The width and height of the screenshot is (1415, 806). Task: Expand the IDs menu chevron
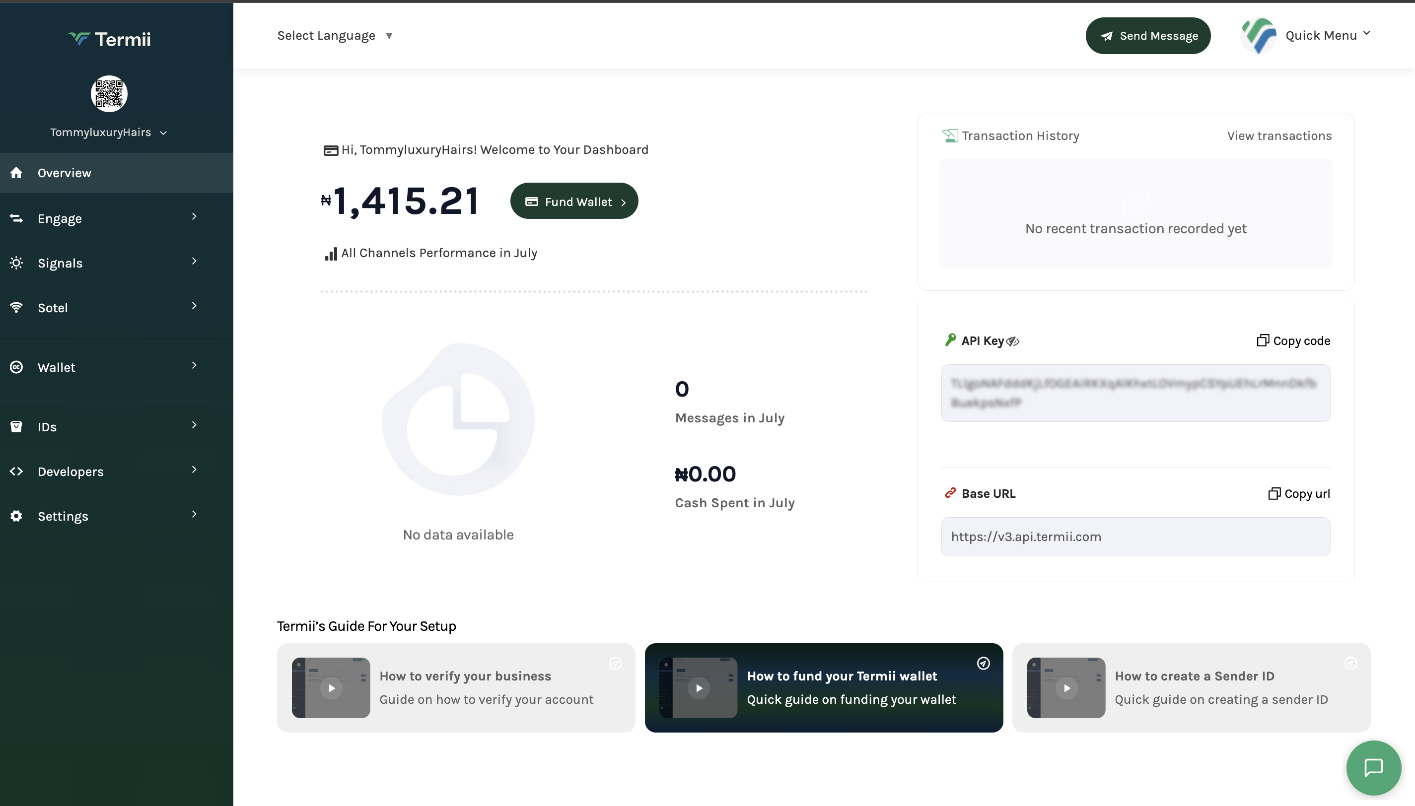194,425
